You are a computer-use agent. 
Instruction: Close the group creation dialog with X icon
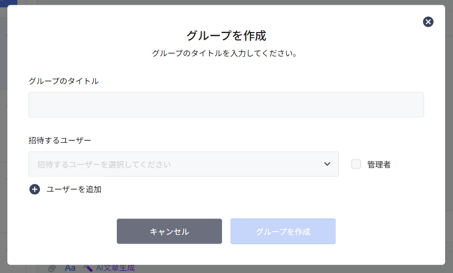tap(428, 22)
